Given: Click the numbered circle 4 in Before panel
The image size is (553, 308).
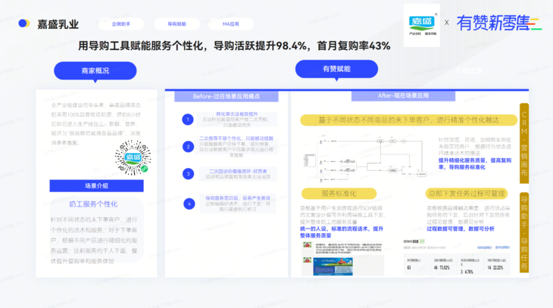Looking at the screenshot, I should point(189,204).
